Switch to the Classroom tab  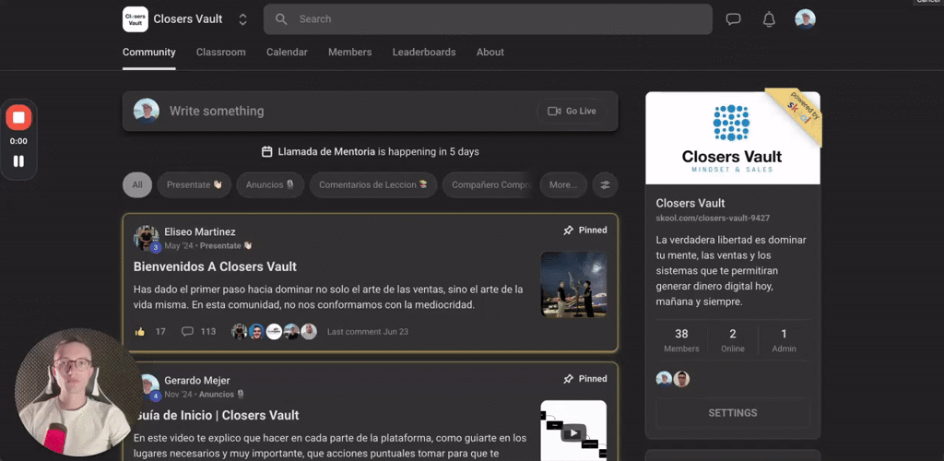221,53
